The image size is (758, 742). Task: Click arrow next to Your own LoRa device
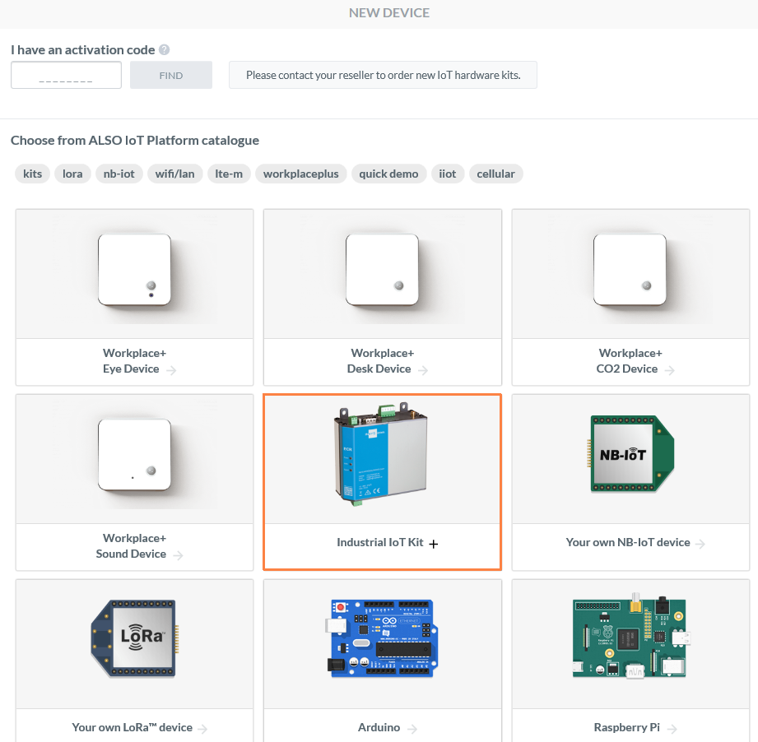click(x=202, y=729)
